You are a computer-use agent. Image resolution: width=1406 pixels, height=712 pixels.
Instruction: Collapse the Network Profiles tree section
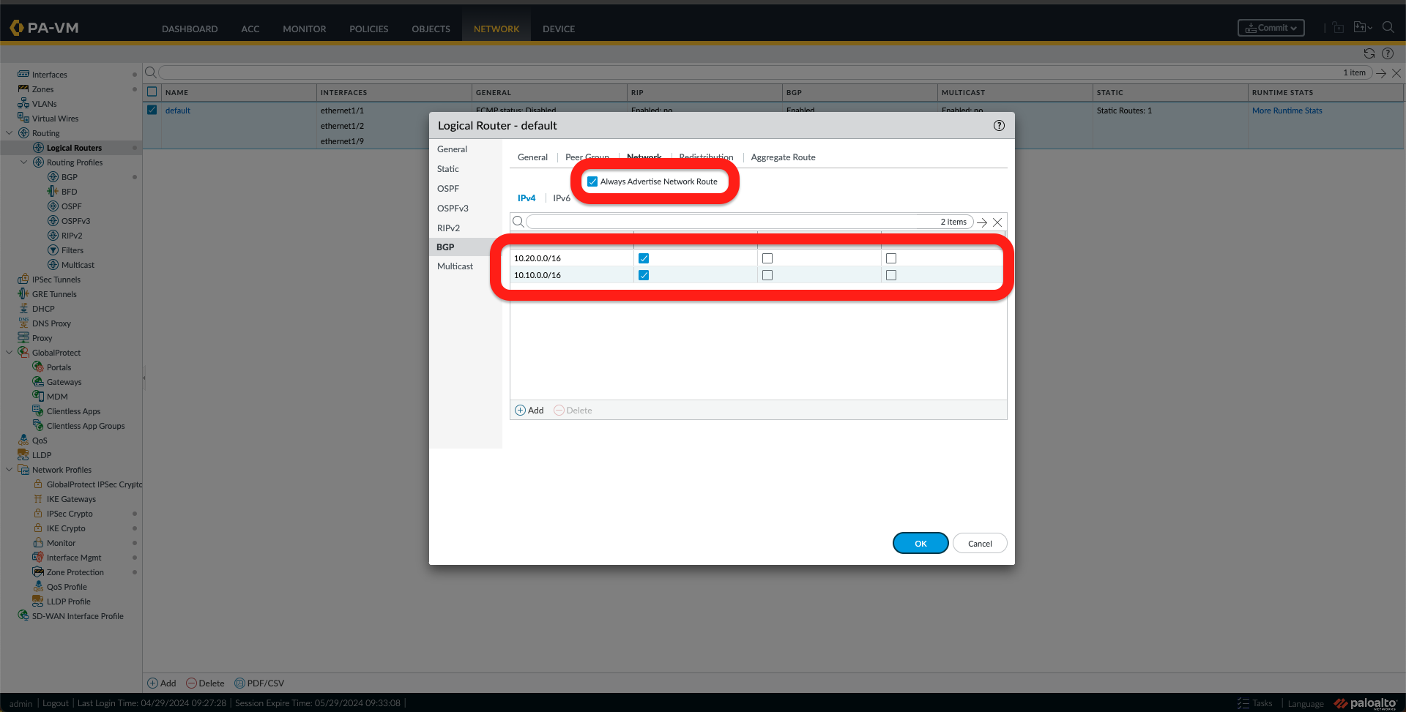10,470
